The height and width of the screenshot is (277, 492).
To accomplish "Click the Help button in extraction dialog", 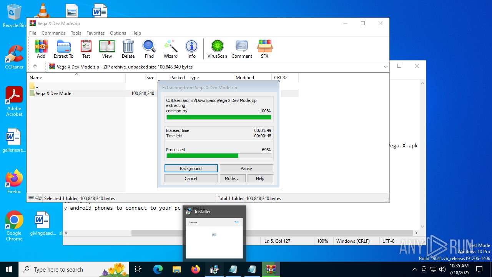I will pos(260,179).
